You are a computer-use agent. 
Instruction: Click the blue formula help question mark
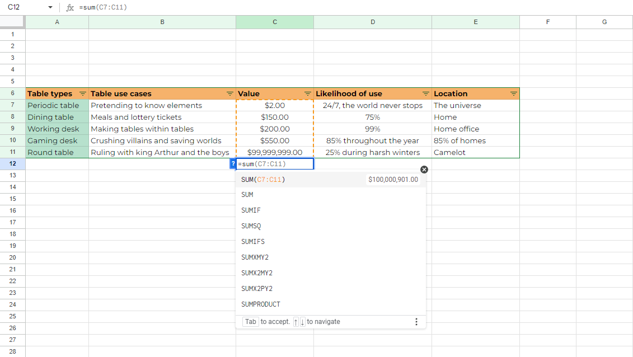tap(232, 164)
